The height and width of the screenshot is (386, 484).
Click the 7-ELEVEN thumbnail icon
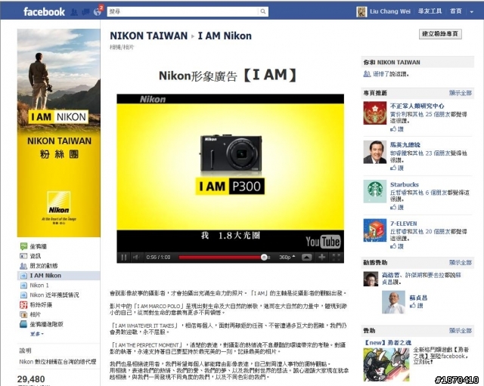(375, 230)
